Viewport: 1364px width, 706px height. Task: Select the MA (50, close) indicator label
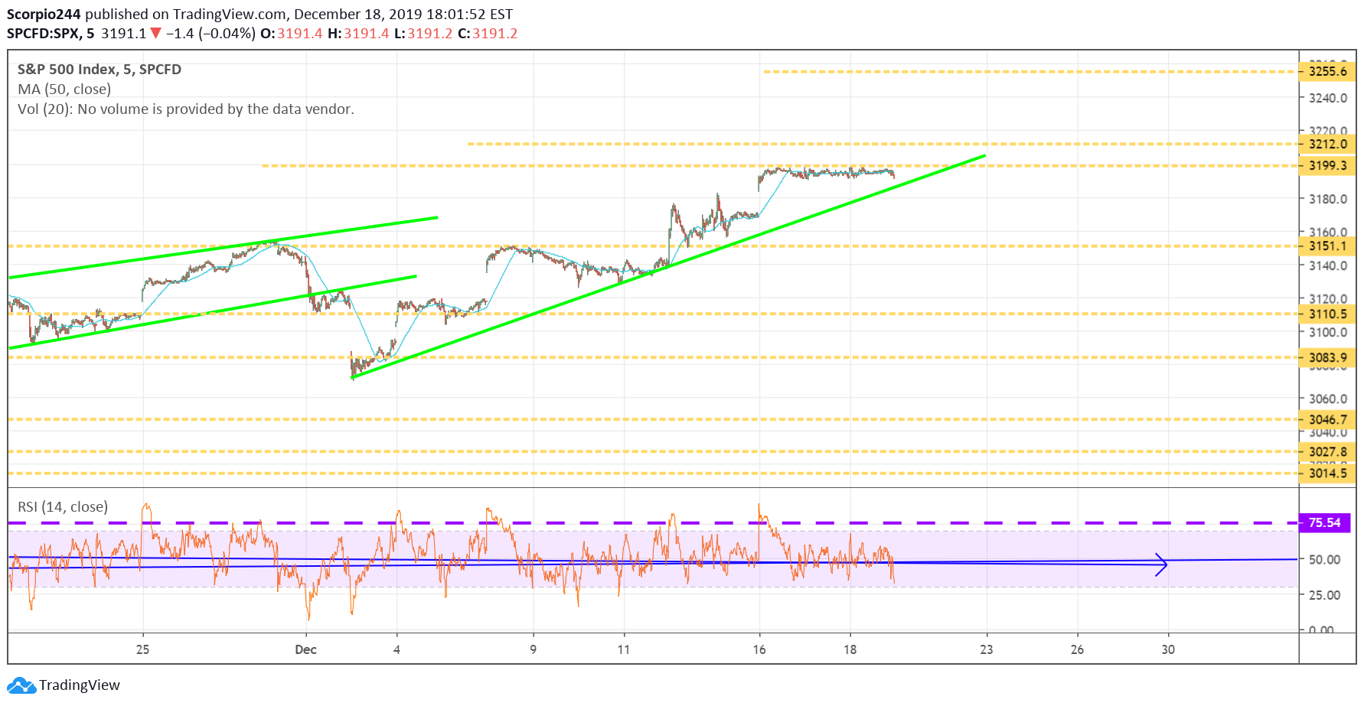point(64,89)
